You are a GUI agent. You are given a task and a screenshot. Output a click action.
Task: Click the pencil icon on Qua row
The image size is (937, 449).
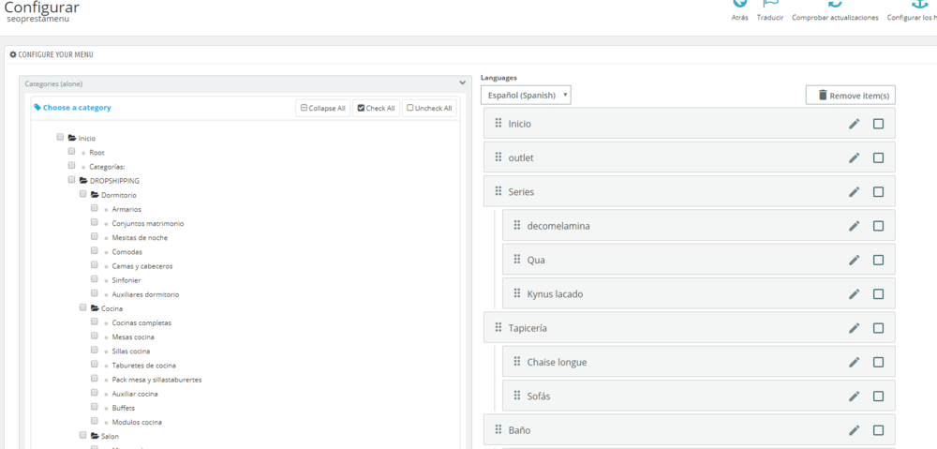[855, 260]
